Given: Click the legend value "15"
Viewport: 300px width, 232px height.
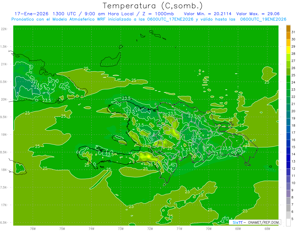Looking at the screenshot, I should [x=293, y=147].
